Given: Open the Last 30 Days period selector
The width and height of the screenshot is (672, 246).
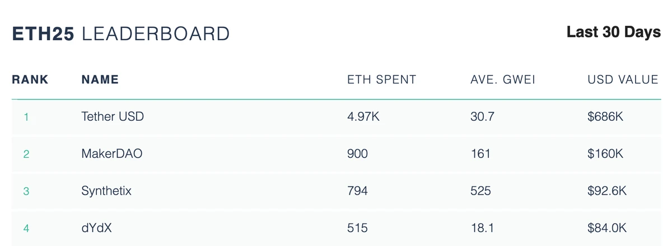Looking at the screenshot, I should click(x=613, y=32).
